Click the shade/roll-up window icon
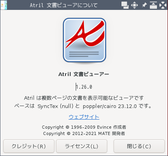Screen dimensions: 168x156 (153, 5)
